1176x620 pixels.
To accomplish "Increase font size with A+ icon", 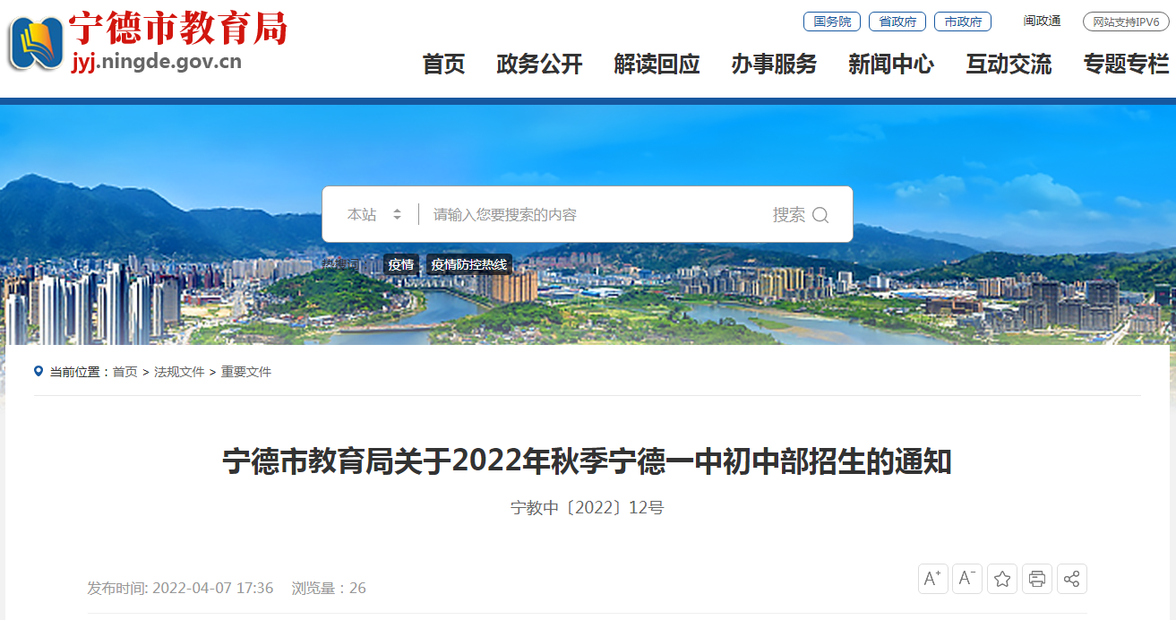I will (x=933, y=579).
